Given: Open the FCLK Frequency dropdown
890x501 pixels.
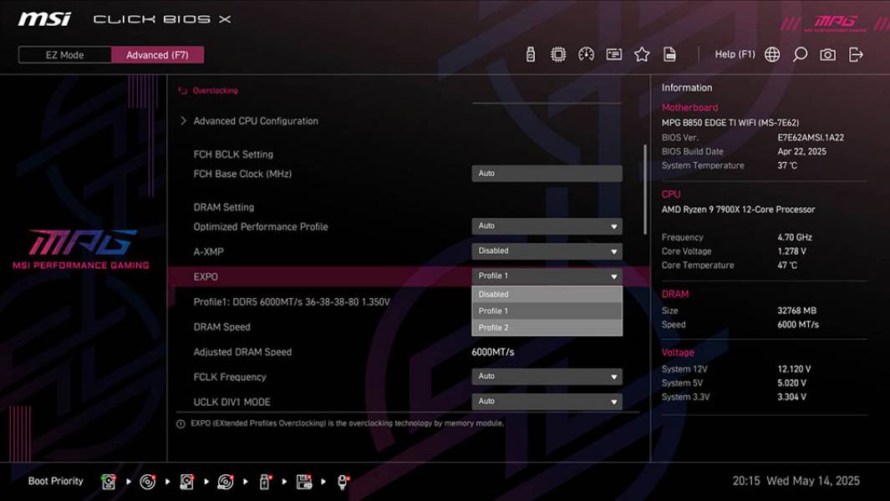Looking at the screenshot, I should (x=547, y=377).
